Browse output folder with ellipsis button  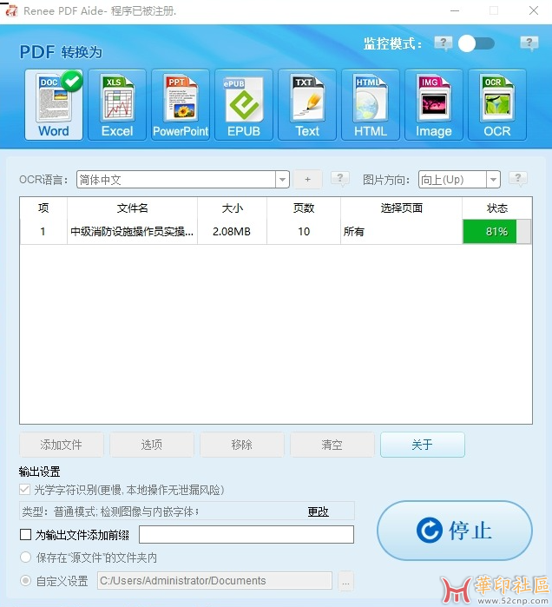(345, 581)
